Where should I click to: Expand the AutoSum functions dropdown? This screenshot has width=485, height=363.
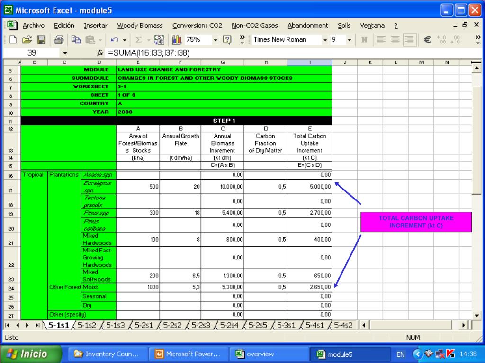pyautogui.click(x=148, y=40)
